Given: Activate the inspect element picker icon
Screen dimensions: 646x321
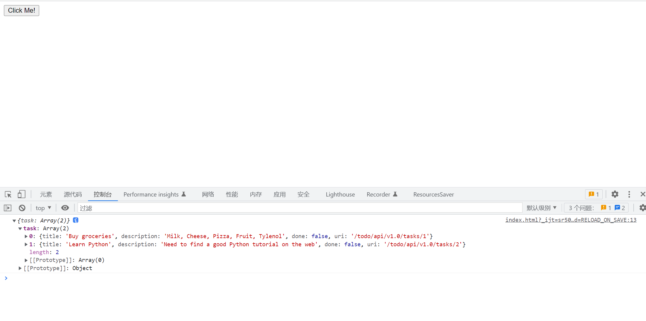Looking at the screenshot, I should pos(8,194).
